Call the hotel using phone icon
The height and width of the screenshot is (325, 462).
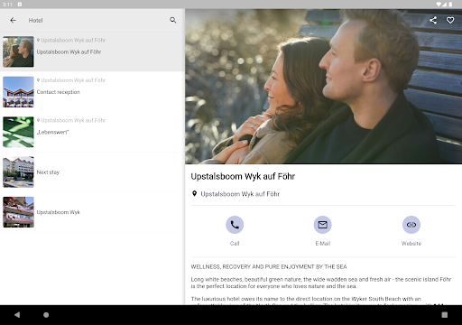pos(235,225)
